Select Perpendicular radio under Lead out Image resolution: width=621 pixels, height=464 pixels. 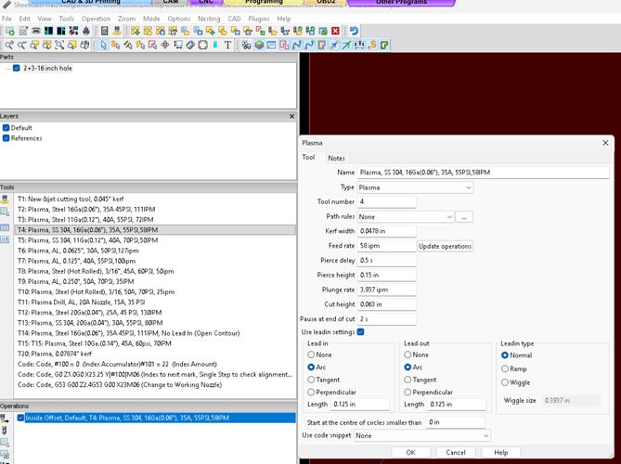pyautogui.click(x=408, y=392)
